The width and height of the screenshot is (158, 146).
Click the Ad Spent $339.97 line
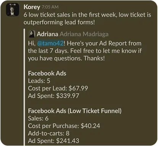(x=53, y=96)
